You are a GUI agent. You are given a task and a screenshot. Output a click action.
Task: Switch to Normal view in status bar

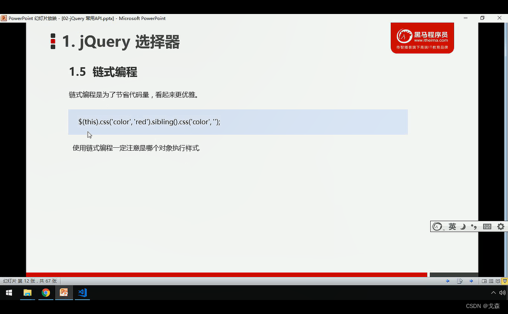[x=484, y=281]
